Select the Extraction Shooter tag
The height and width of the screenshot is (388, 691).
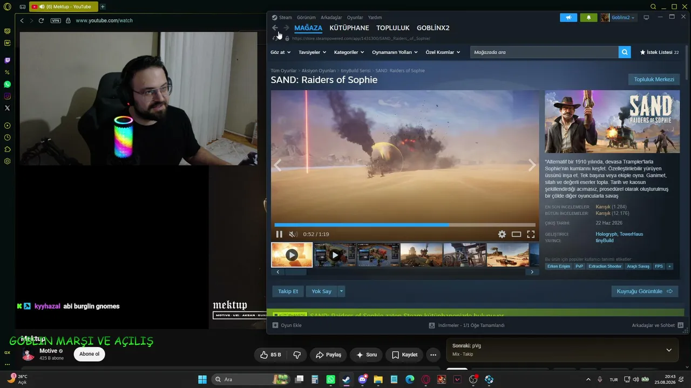605,266
